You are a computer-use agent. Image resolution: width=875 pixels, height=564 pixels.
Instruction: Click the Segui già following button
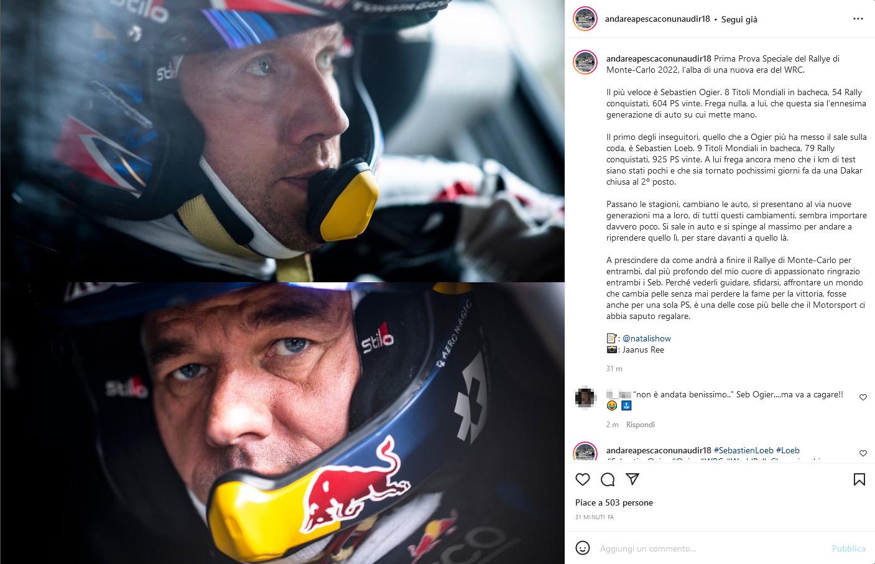(x=739, y=19)
